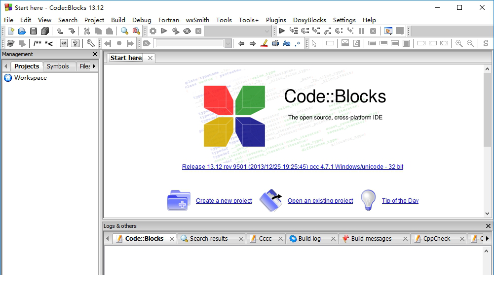
Task: Click the Open file folder icon
Action: 22,31
